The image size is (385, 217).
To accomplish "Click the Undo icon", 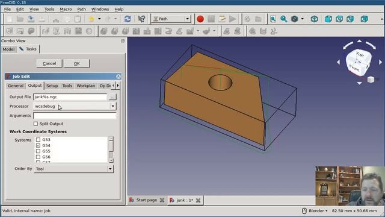I will point(91,19).
